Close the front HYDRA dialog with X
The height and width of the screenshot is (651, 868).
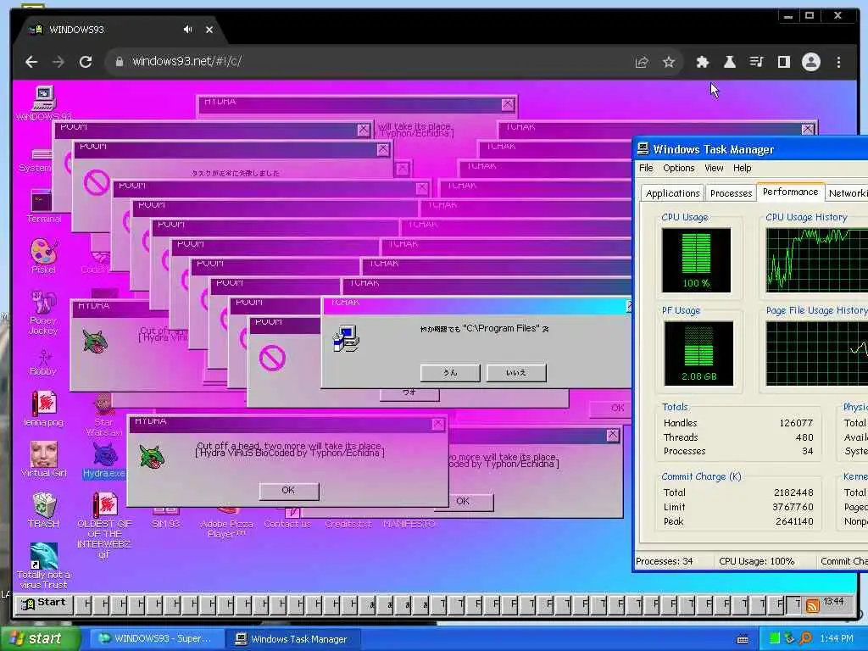tap(438, 424)
